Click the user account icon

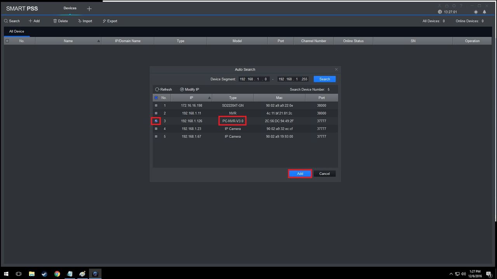point(440,6)
